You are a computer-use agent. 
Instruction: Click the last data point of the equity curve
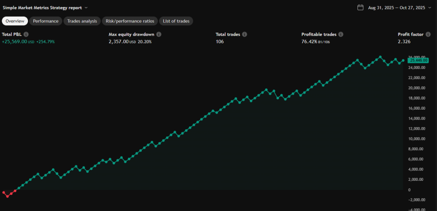(403, 61)
